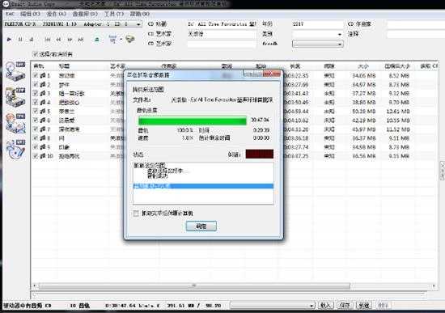
Task: Click the 标题 title column header
Action: coord(64,66)
